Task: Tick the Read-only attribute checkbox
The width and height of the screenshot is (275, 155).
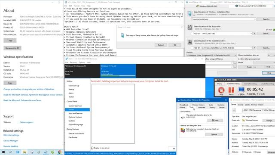Action: (x=243, y=152)
